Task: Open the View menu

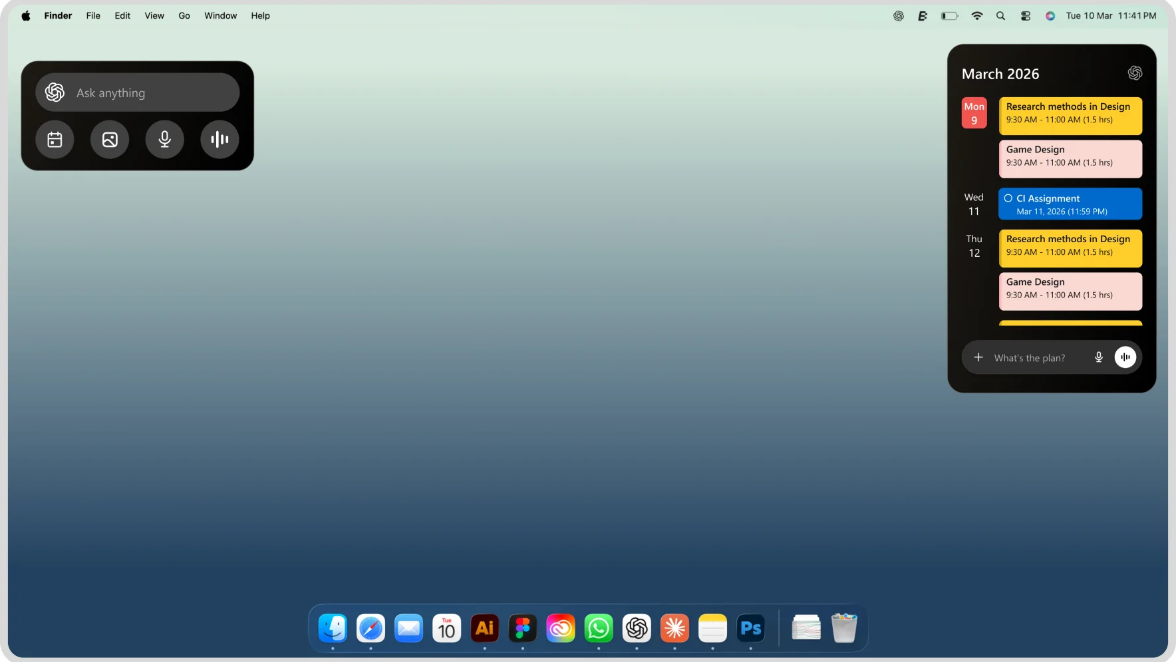Action: (154, 15)
